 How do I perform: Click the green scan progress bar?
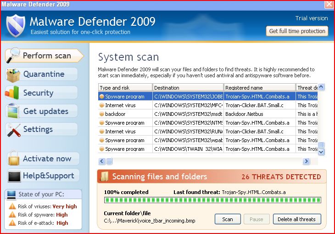tap(212, 200)
